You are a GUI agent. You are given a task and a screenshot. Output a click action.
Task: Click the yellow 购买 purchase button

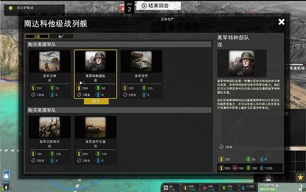[x=96, y=101]
